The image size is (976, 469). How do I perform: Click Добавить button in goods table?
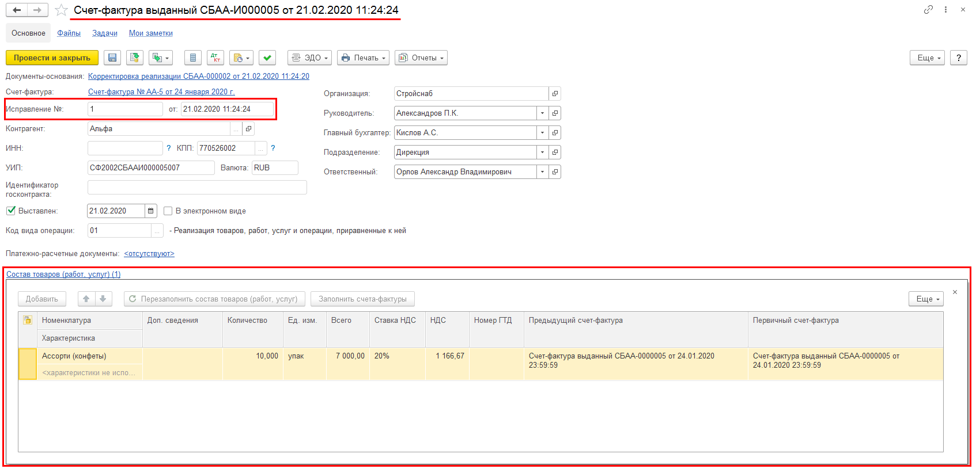click(41, 299)
